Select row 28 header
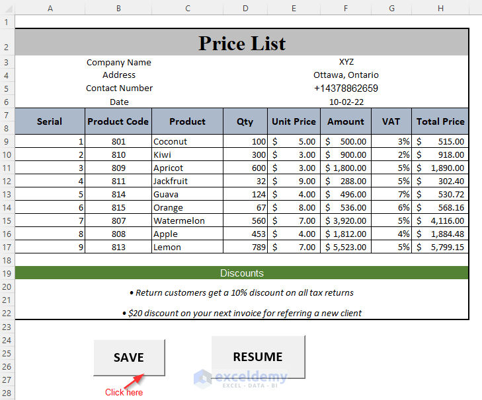This screenshot has height=400, width=482. click(x=7, y=393)
